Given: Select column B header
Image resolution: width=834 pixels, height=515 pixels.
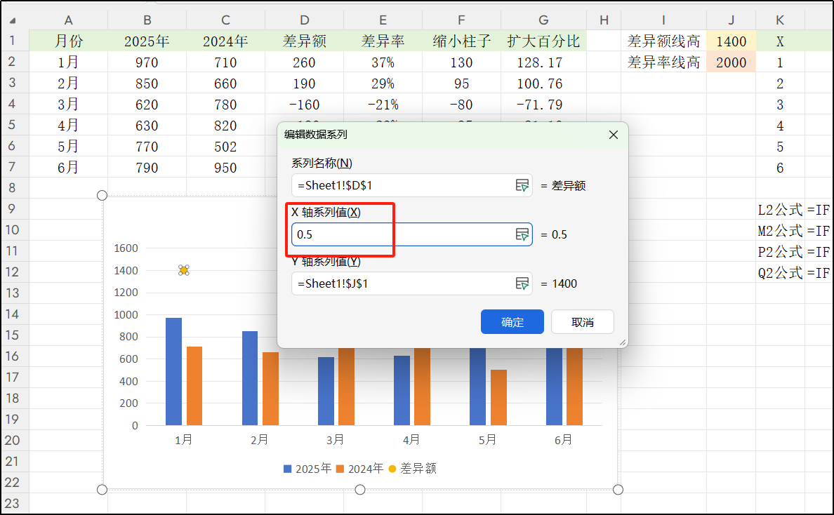Looking at the screenshot, I should click(x=147, y=20).
